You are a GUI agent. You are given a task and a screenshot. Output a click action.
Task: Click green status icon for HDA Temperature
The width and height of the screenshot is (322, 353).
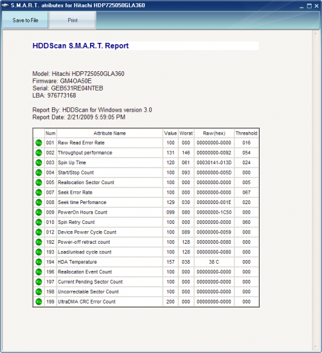pos(39,262)
